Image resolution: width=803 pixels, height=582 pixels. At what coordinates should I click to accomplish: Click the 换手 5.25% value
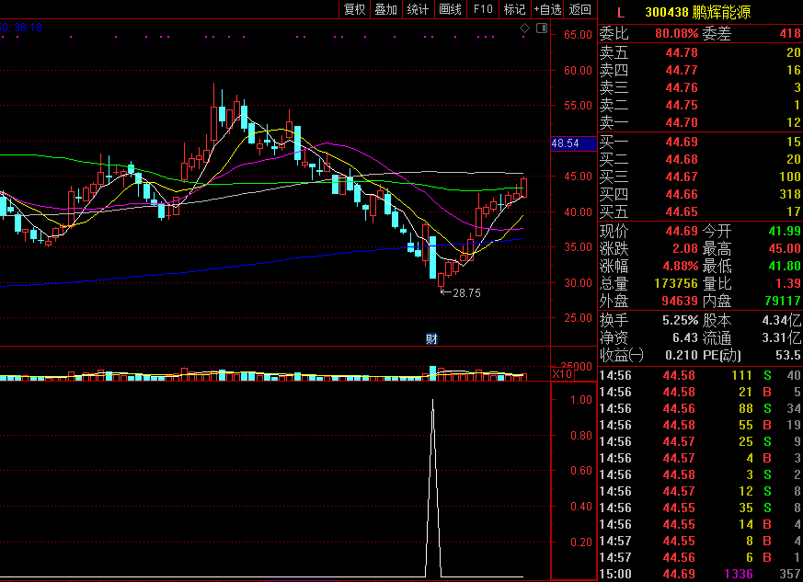(x=681, y=321)
